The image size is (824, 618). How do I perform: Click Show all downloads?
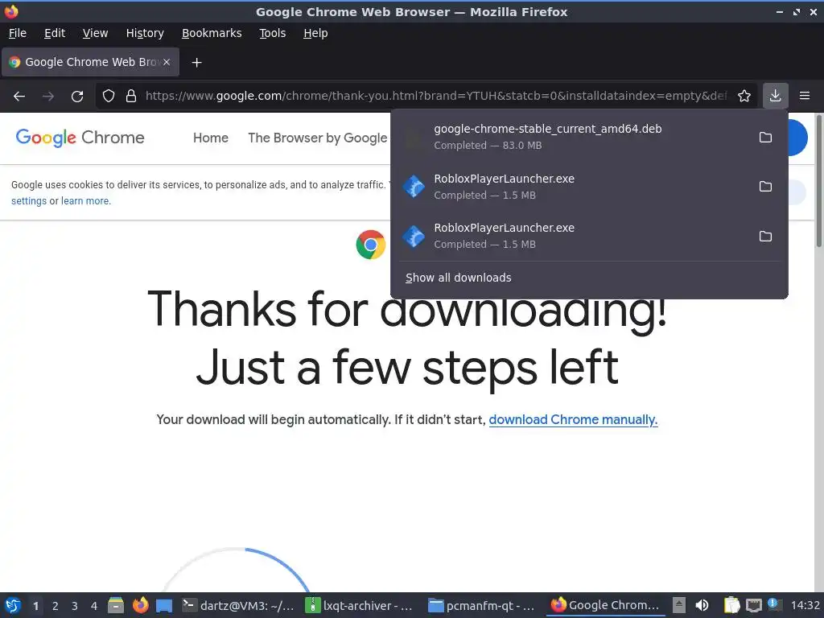click(x=458, y=278)
